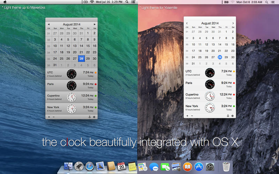Open Trash in the Dock
279x174 pixels.
point(226,167)
